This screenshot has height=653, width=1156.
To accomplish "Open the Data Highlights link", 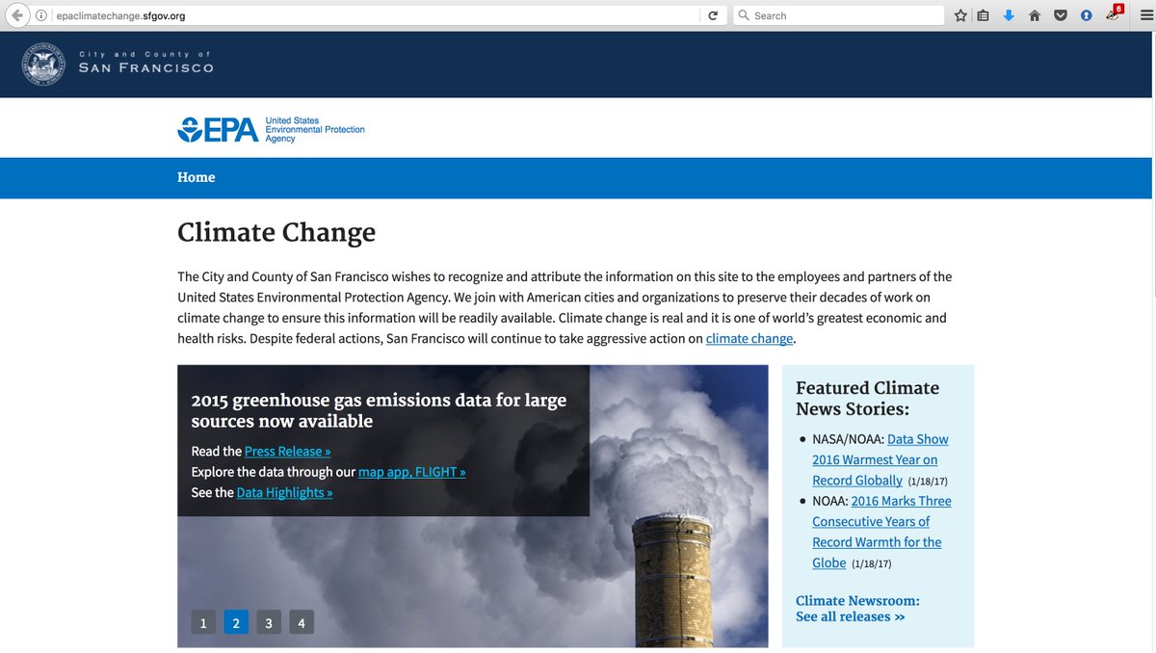I will 284,493.
